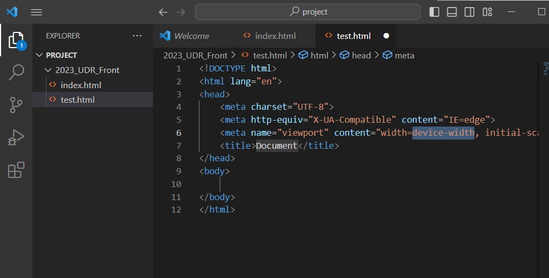Click the EXPLORER panel title
Viewport: 549px width, 278px height.
63,36
